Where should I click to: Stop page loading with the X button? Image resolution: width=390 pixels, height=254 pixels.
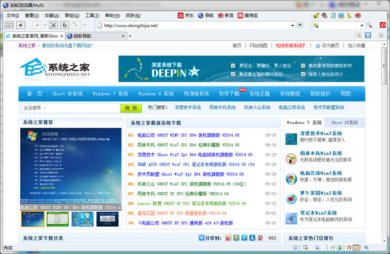click(53, 25)
